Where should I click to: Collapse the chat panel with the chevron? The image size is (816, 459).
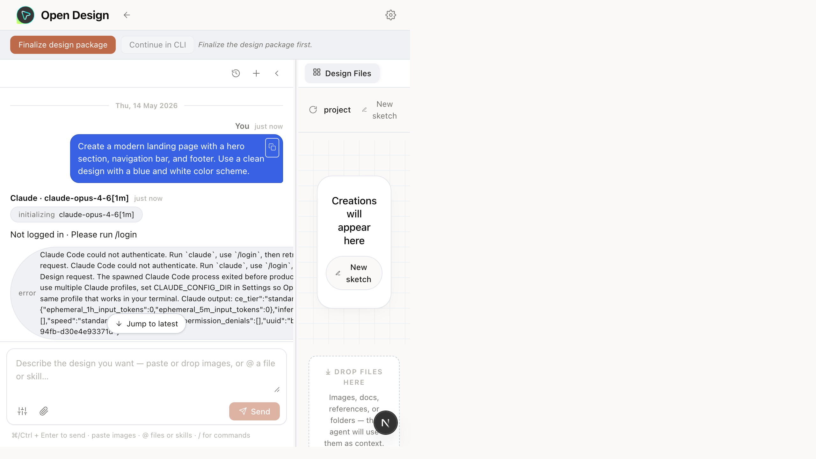click(x=277, y=73)
